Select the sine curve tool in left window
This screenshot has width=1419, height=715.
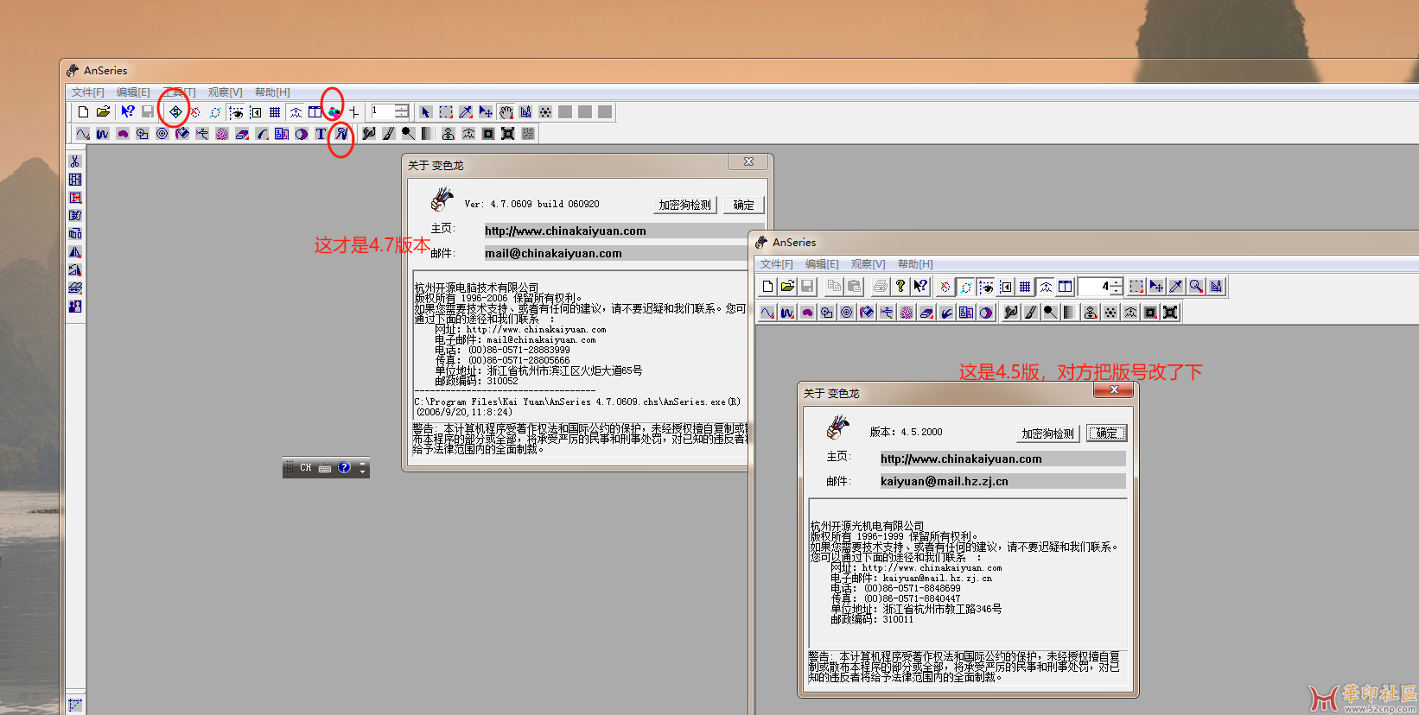[x=83, y=134]
